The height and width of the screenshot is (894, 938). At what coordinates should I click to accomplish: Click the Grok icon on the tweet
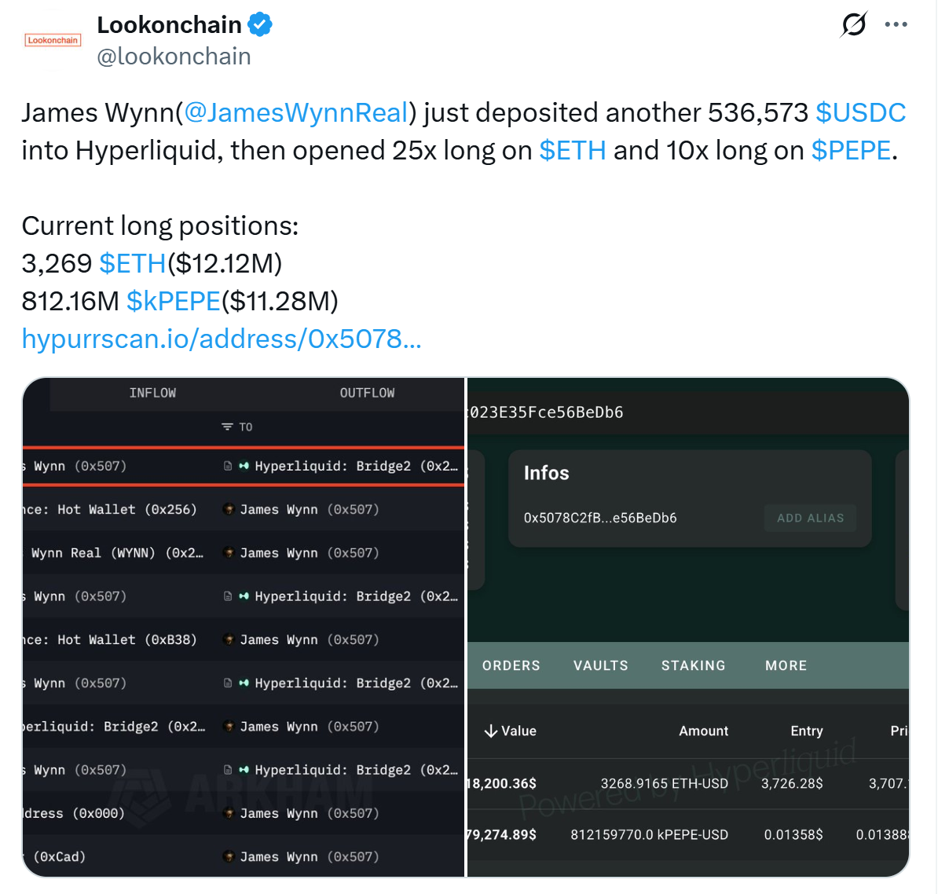click(854, 24)
